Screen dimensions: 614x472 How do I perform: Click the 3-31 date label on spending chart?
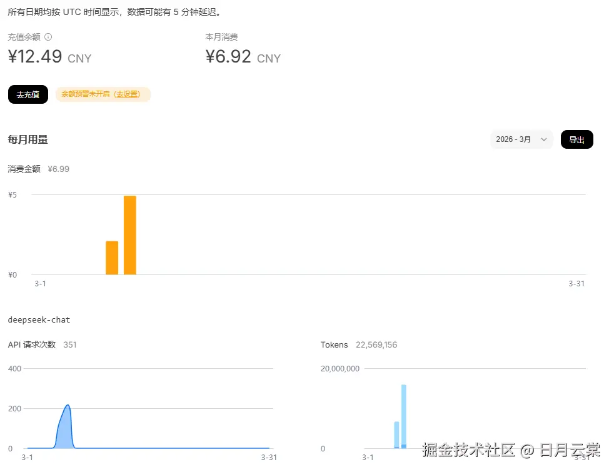point(576,284)
